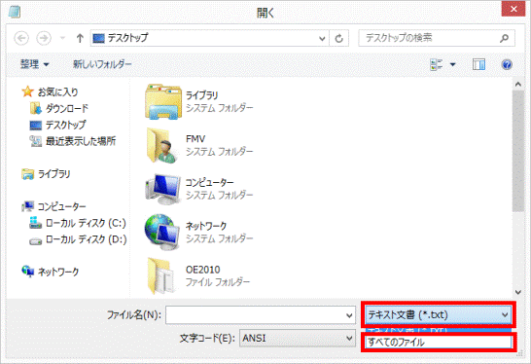Open 最近表示した場所 in the sidebar
This screenshot has width=531, height=364.
pyautogui.click(x=81, y=141)
